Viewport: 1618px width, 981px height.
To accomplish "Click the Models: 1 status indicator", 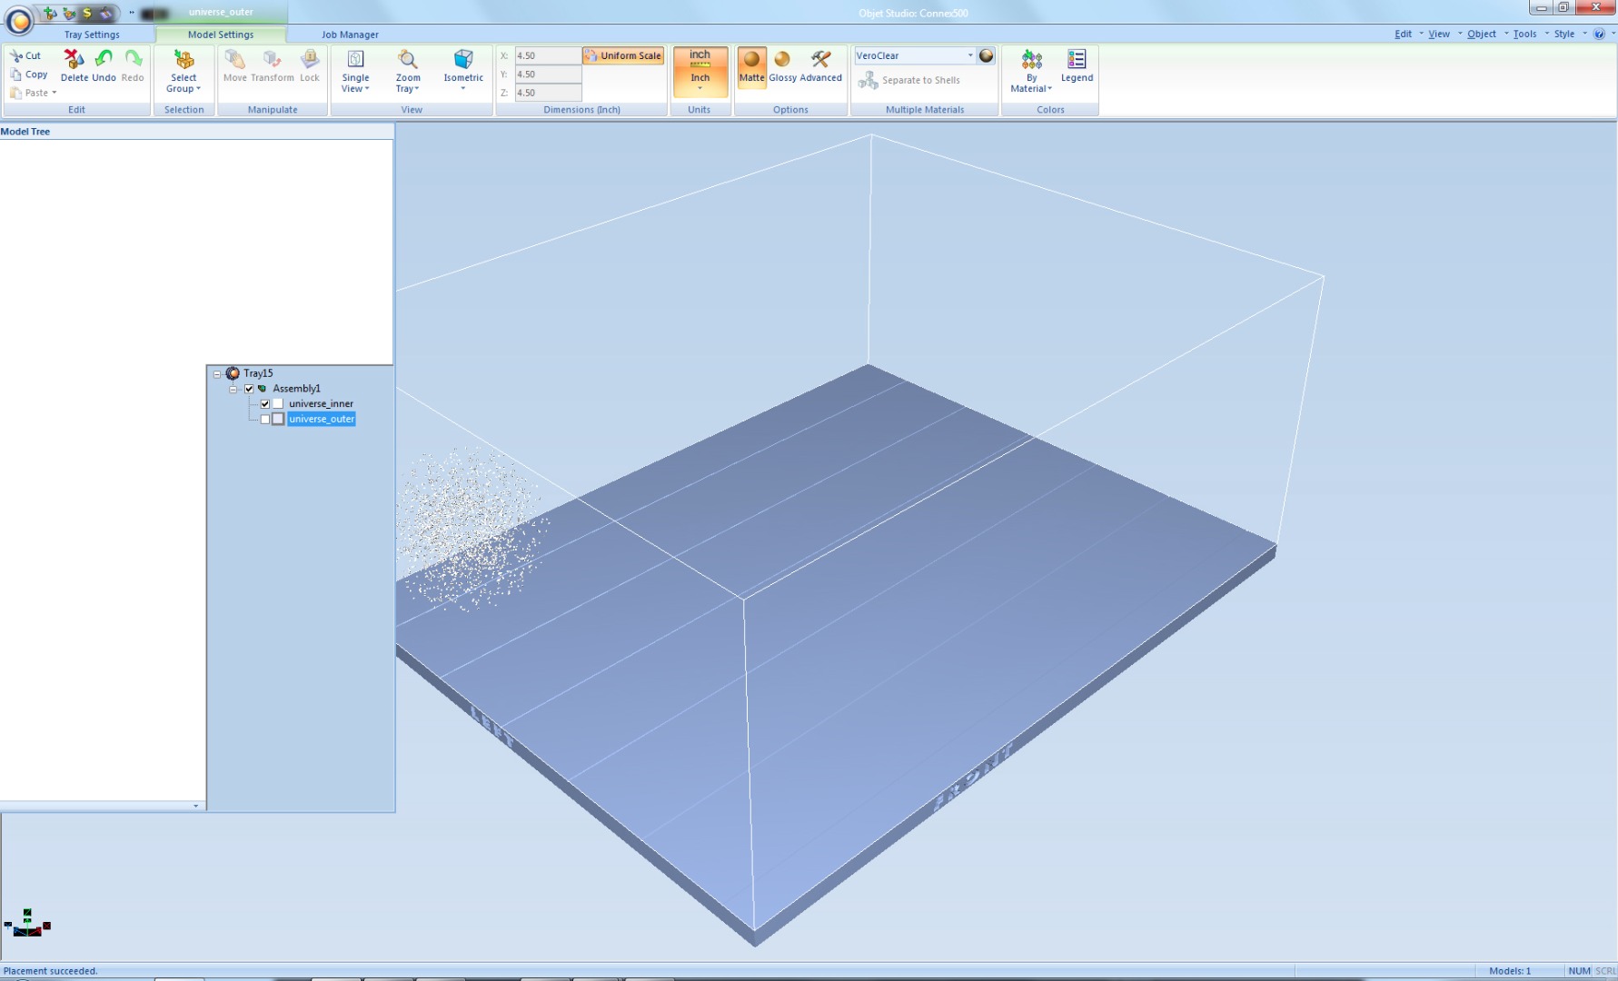I will coord(1509,971).
